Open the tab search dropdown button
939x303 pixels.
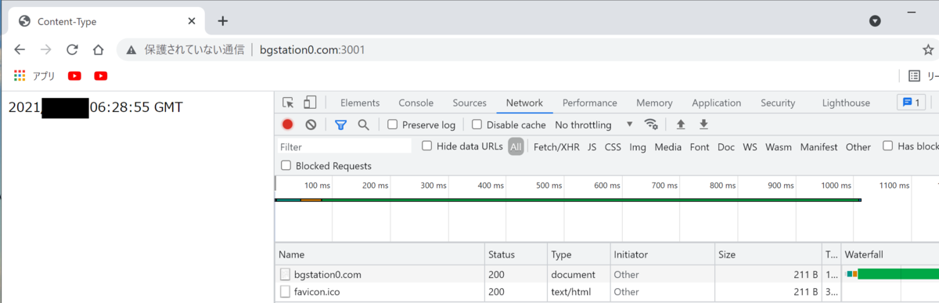point(876,21)
